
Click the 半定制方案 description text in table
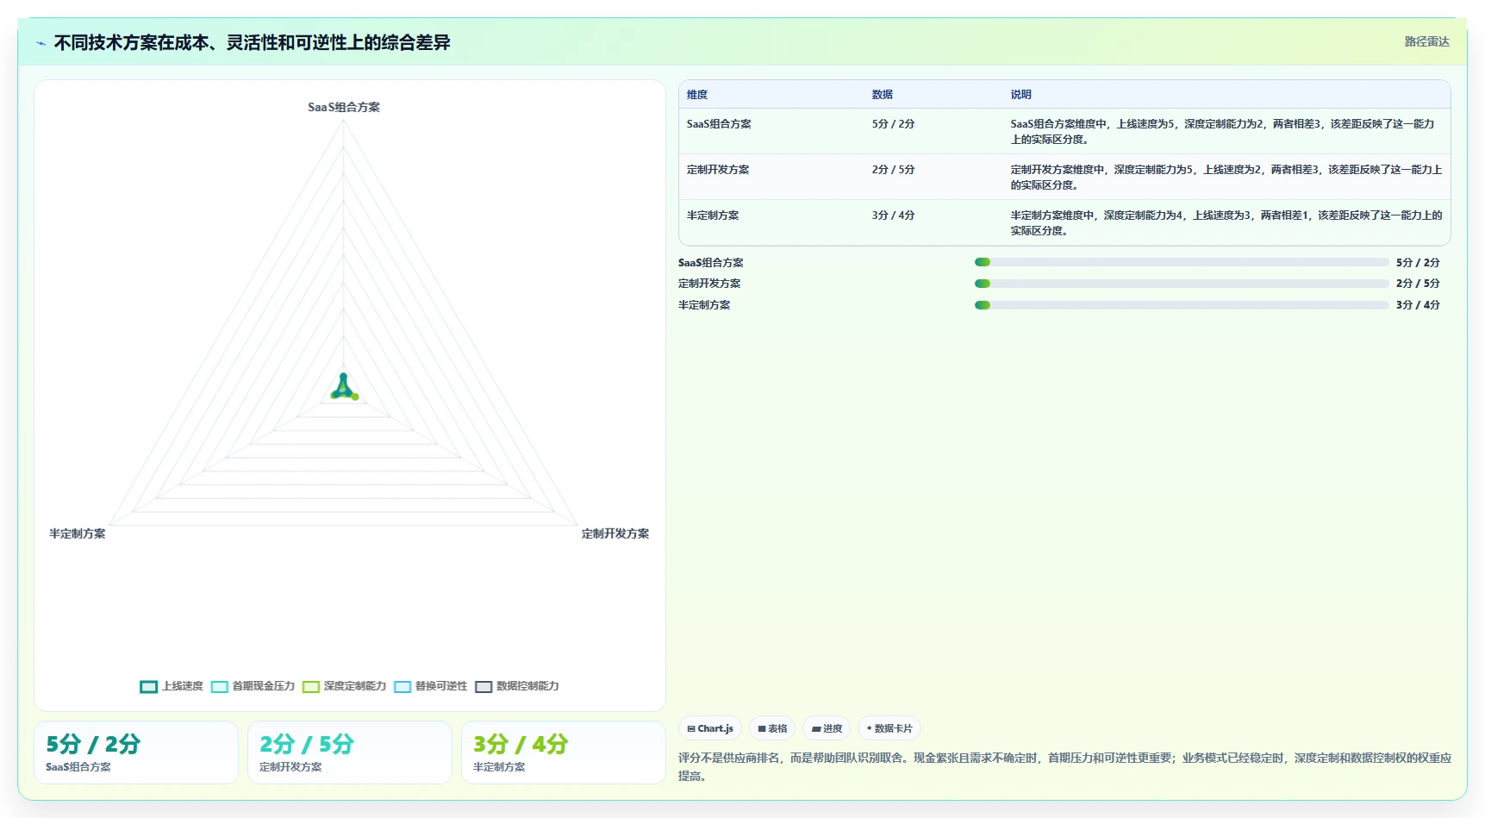(x=1226, y=222)
